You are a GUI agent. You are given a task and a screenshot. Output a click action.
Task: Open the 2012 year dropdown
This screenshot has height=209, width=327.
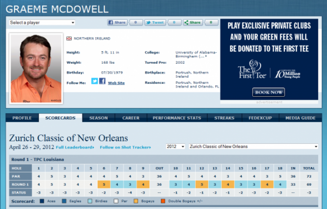point(176,146)
